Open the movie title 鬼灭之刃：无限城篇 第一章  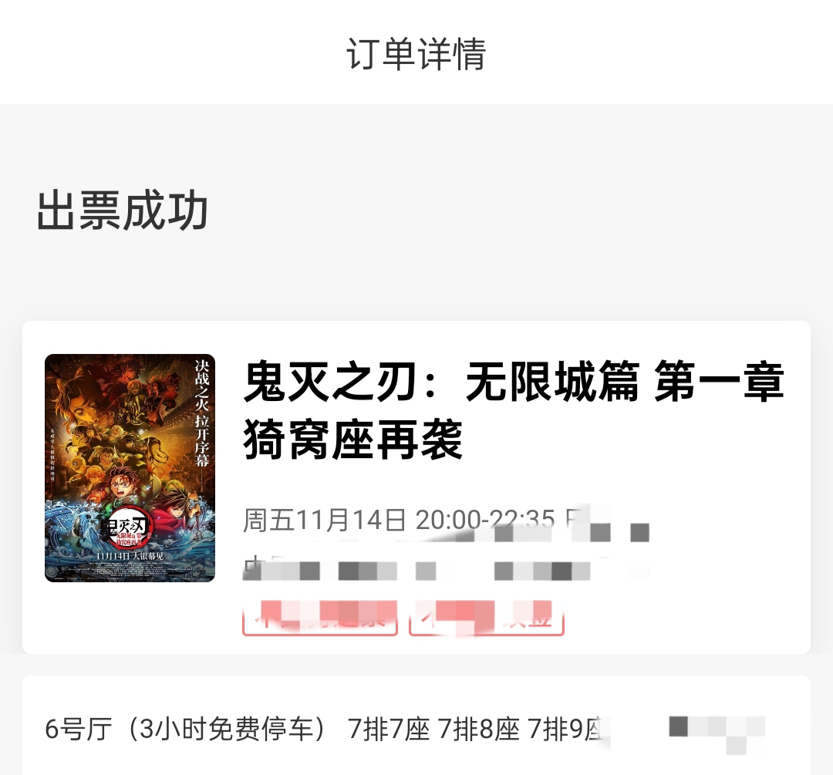click(513, 382)
